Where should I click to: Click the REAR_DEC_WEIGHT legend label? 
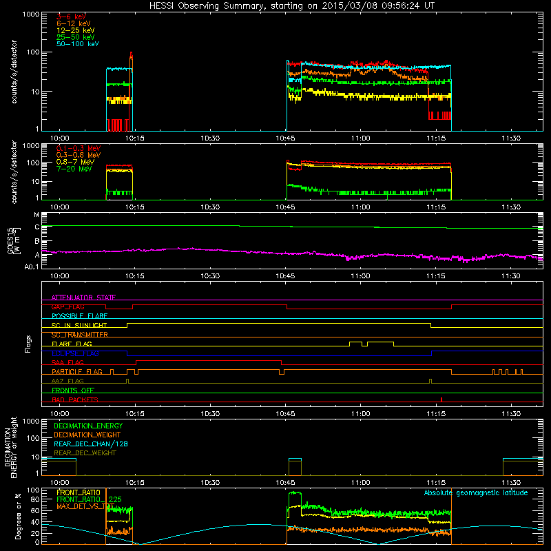(x=85, y=453)
